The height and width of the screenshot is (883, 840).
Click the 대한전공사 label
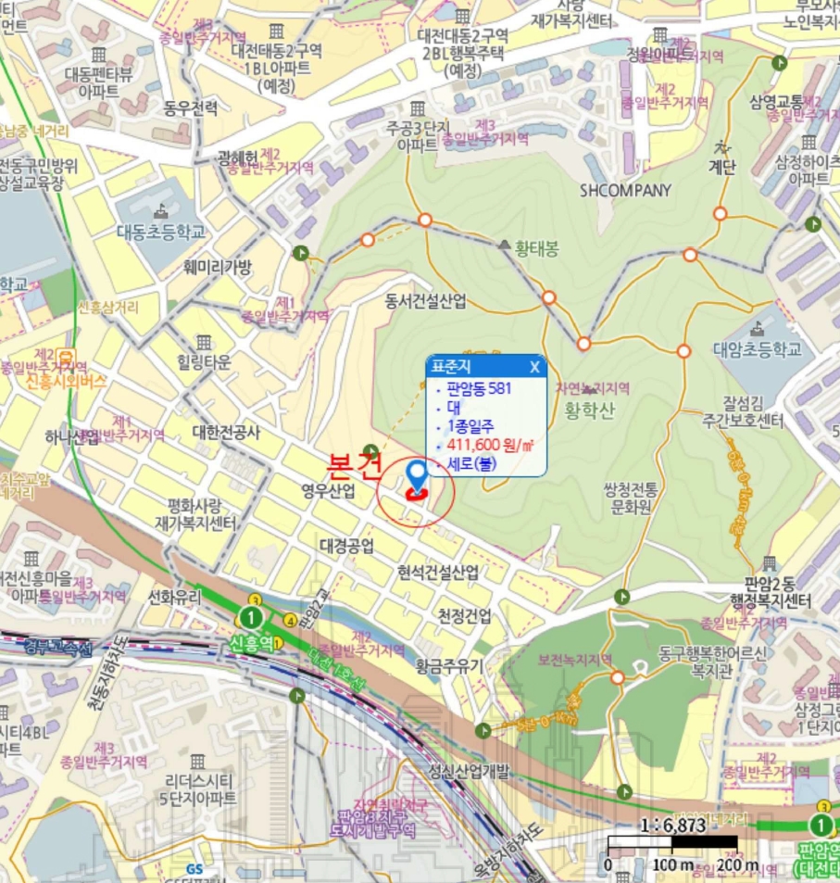pos(226,433)
